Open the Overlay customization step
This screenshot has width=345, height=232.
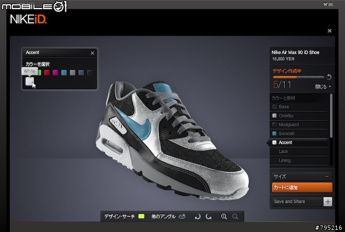coord(299,115)
